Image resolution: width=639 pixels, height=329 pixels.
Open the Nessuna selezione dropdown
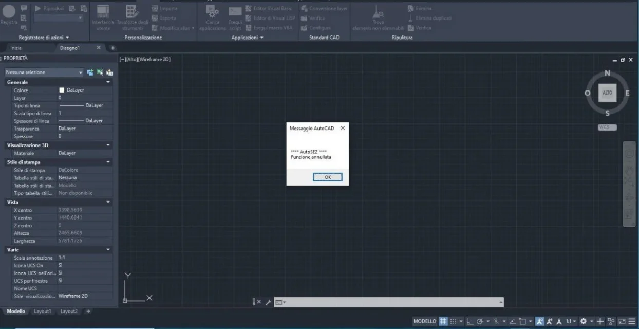click(44, 72)
